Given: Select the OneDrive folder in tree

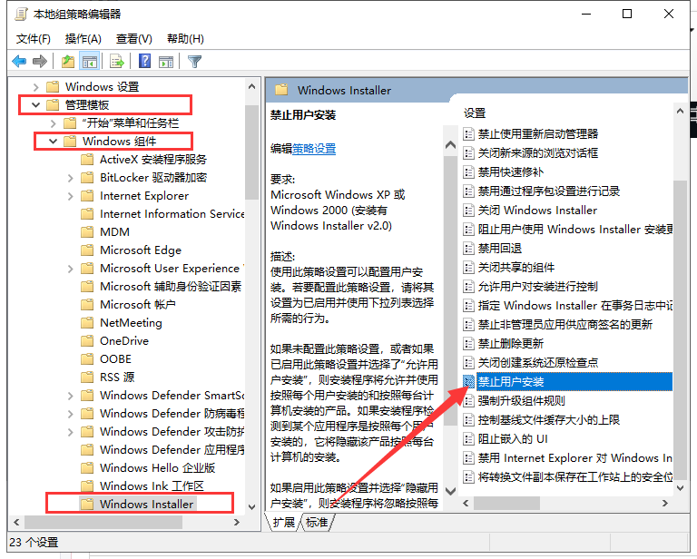Looking at the screenshot, I should tap(124, 341).
